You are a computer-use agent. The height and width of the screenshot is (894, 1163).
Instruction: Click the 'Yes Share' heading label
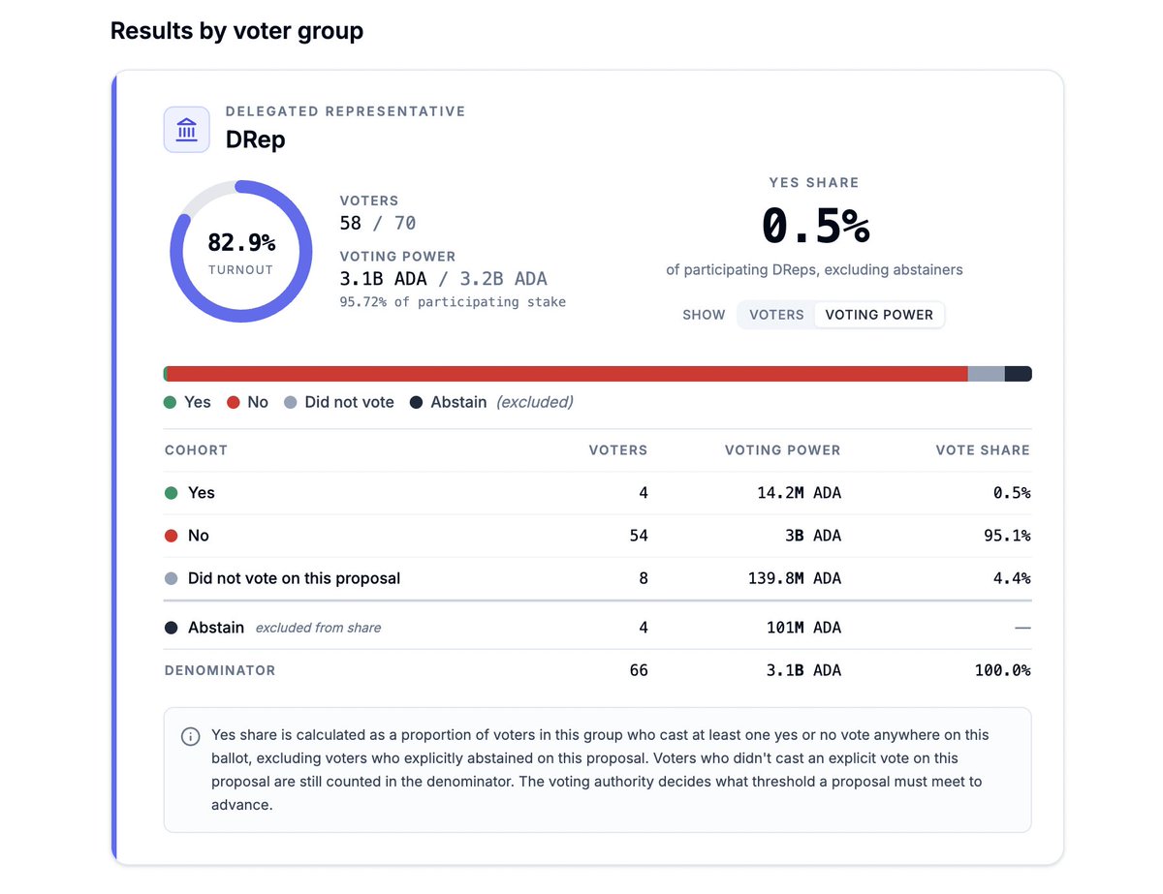[x=814, y=182]
